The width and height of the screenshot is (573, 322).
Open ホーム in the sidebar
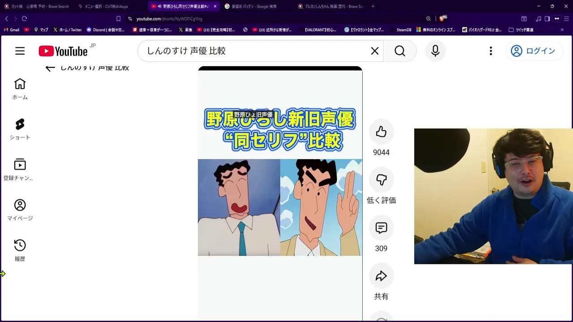click(x=20, y=89)
